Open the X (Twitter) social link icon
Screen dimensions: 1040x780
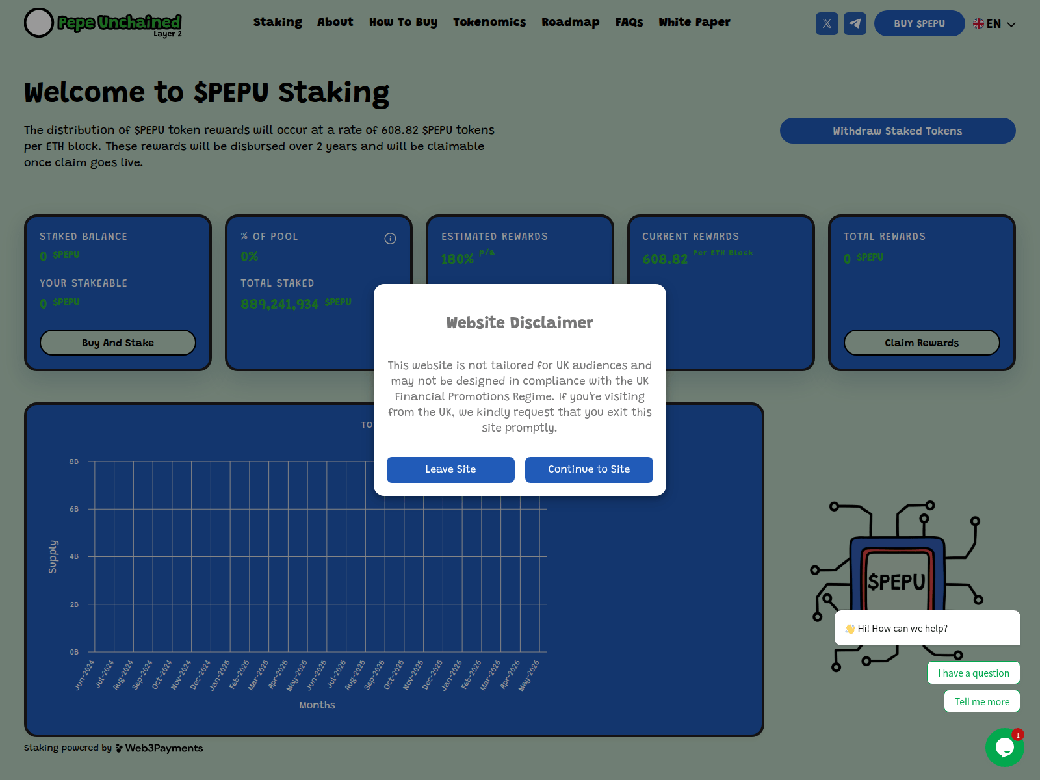coord(827,23)
